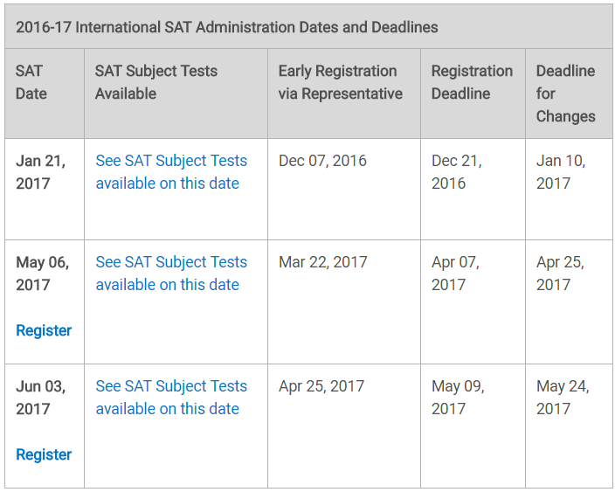
Task: Select the Apr 07, 2017 registration deadline
Action: click(x=455, y=273)
